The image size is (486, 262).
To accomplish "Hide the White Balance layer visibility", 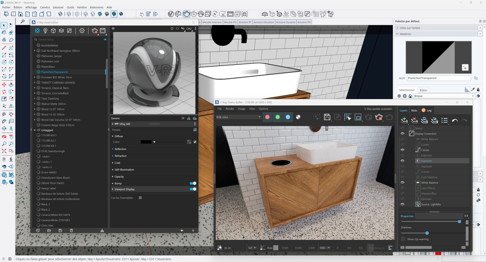I will click(402, 183).
